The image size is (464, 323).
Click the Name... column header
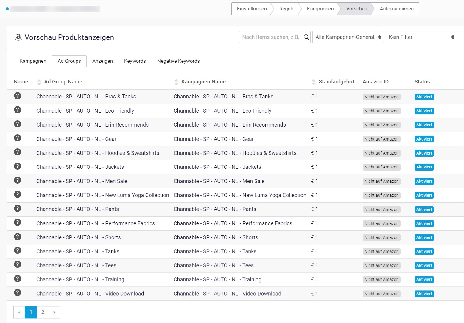click(x=23, y=82)
